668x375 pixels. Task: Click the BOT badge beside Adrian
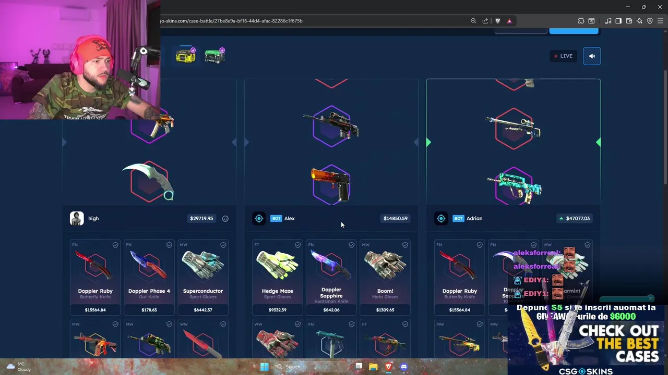click(458, 219)
